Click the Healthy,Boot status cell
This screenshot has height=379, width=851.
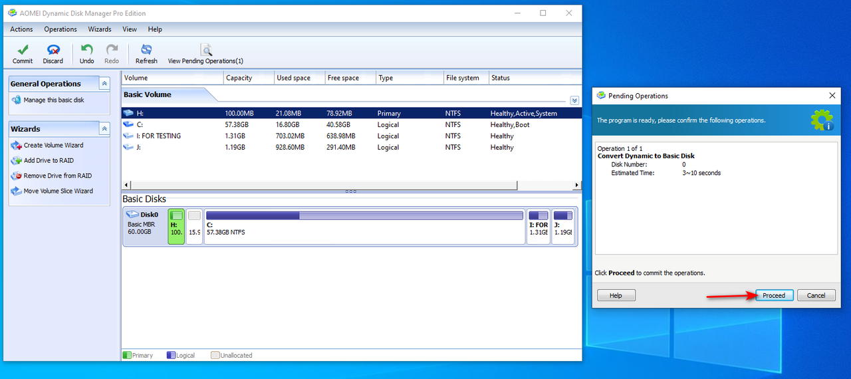511,124
